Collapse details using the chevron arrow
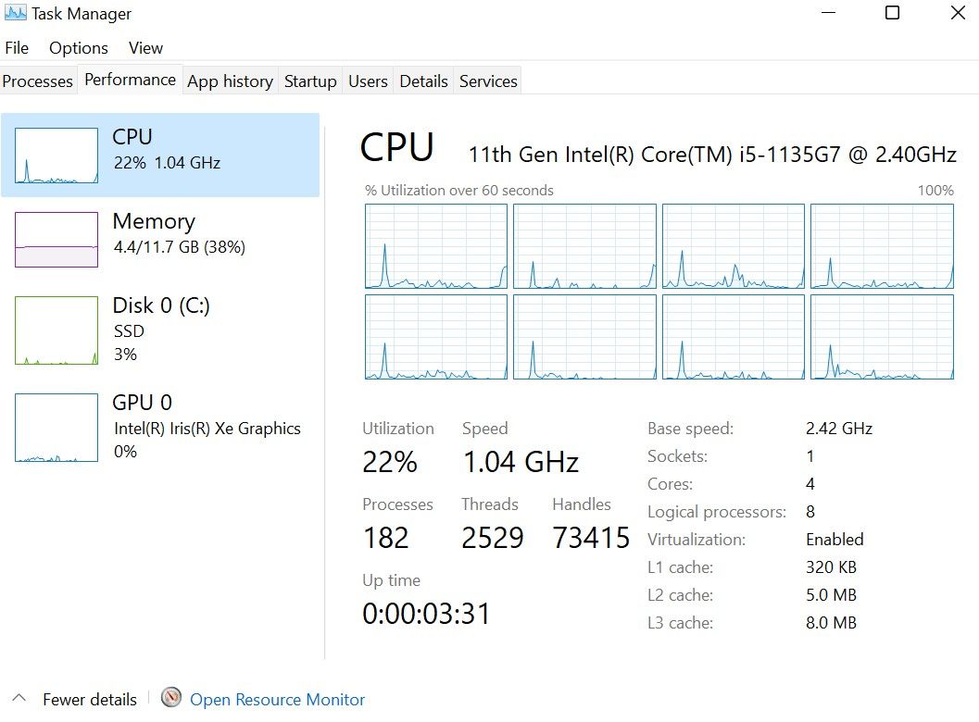The image size is (979, 722). pos(19,699)
